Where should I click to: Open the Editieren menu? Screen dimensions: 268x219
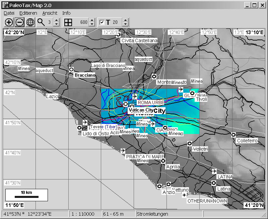tap(28, 13)
